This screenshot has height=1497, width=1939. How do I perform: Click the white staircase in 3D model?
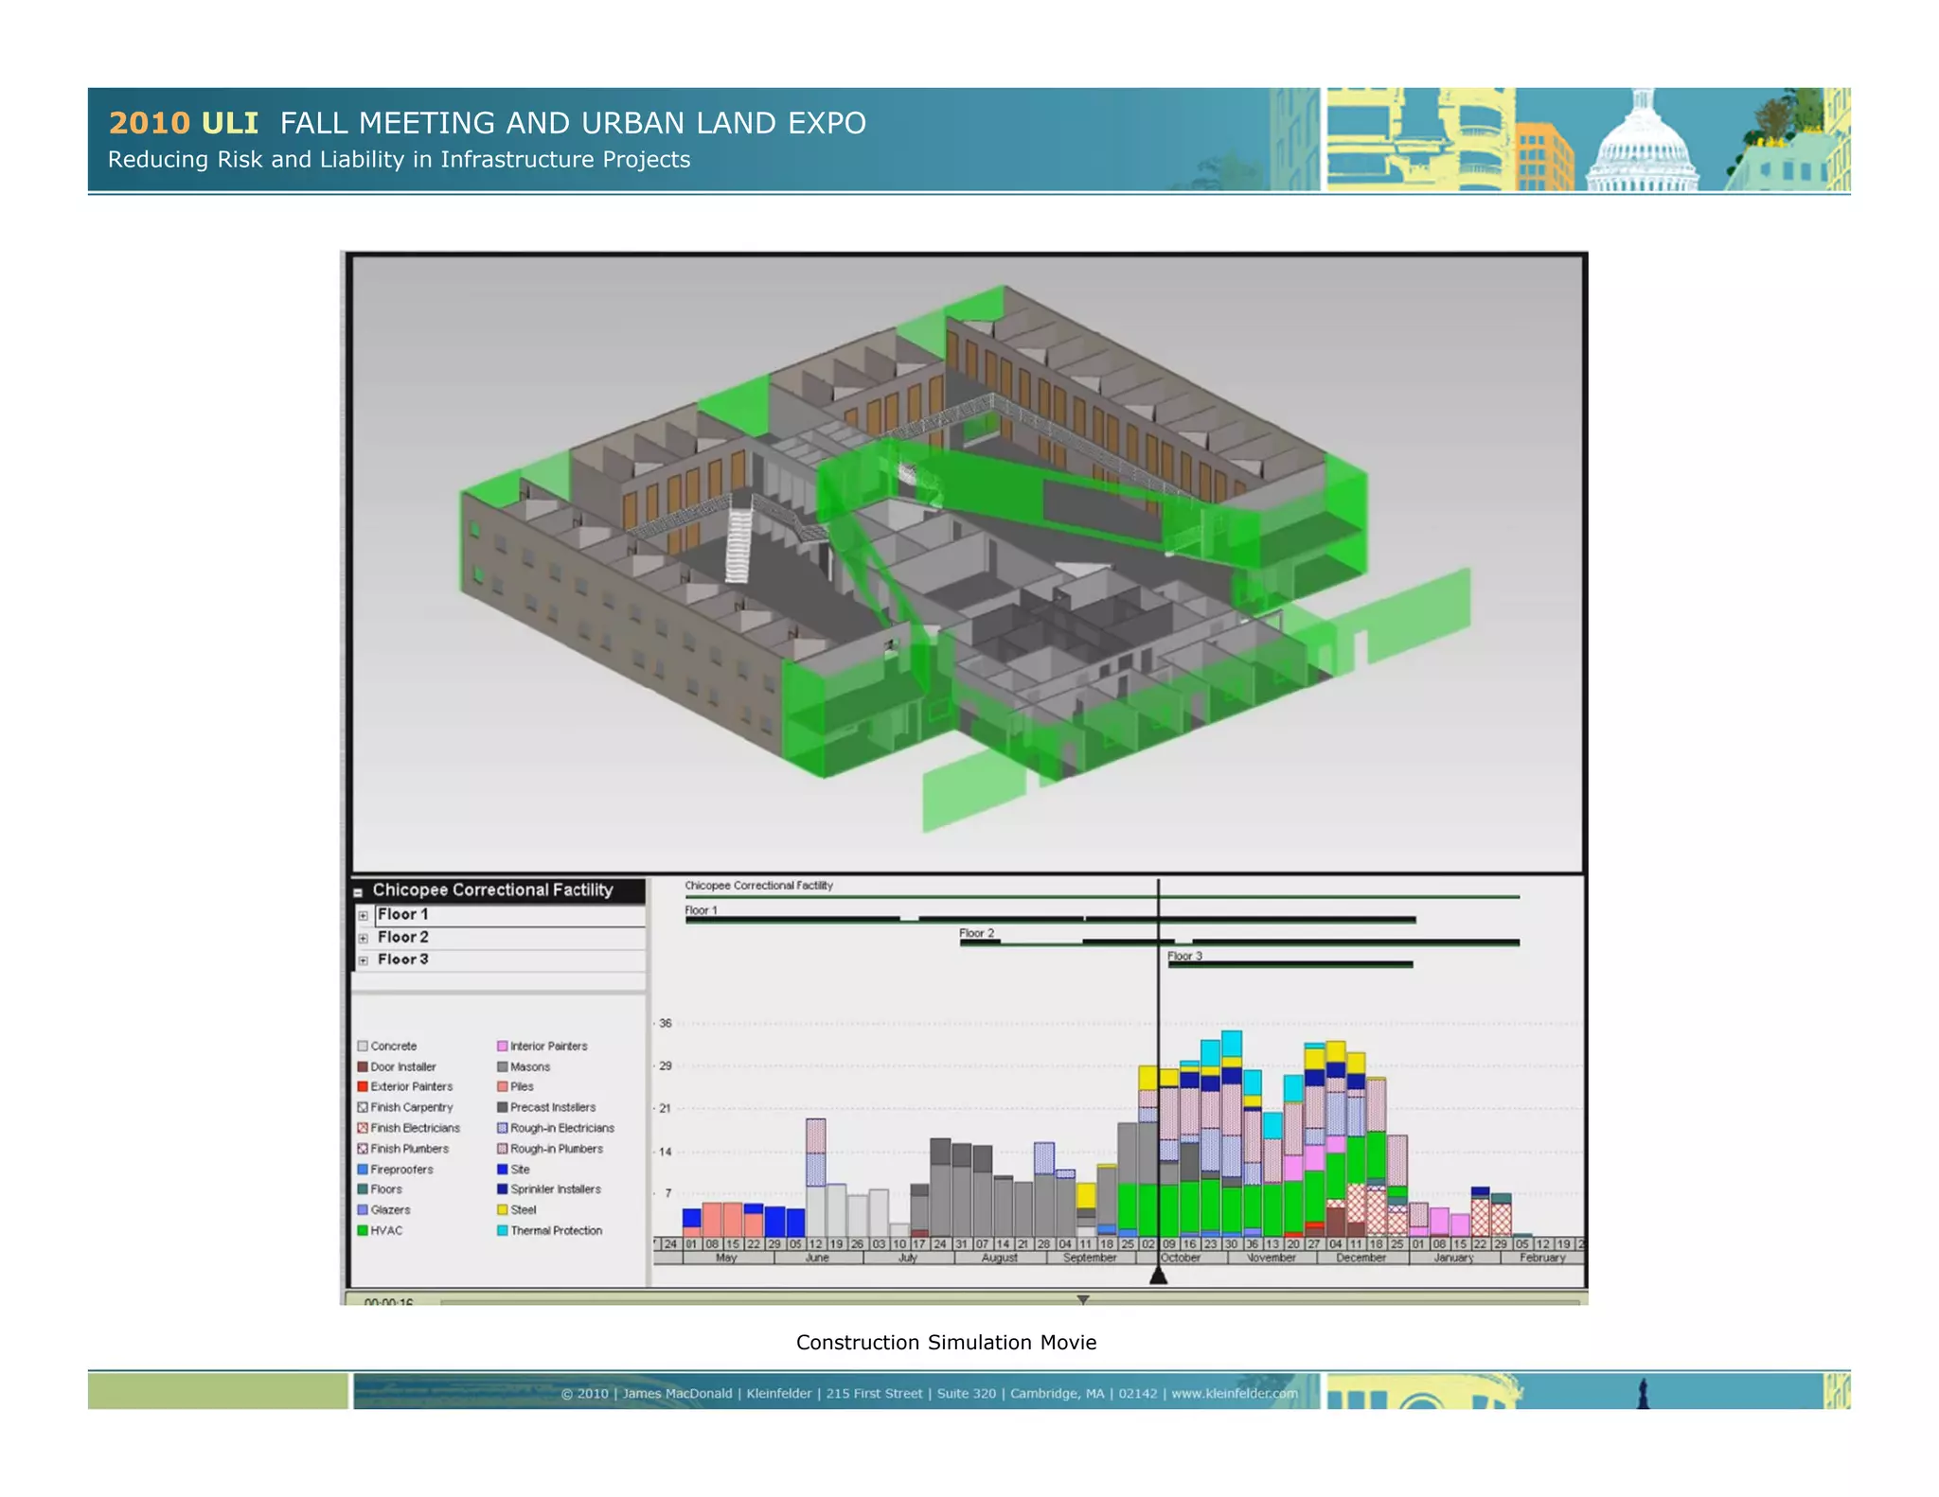738,544
